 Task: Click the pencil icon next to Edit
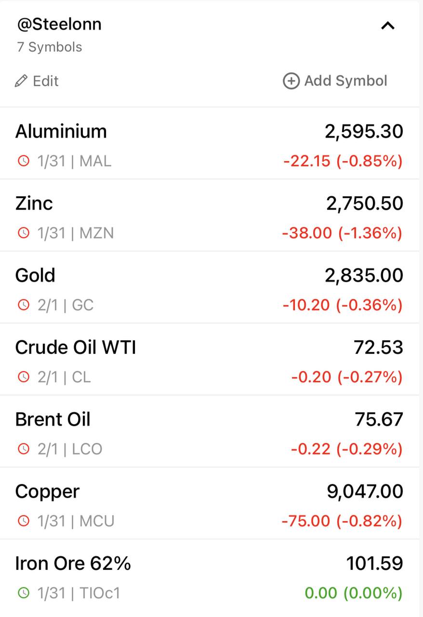pos(21,81)
